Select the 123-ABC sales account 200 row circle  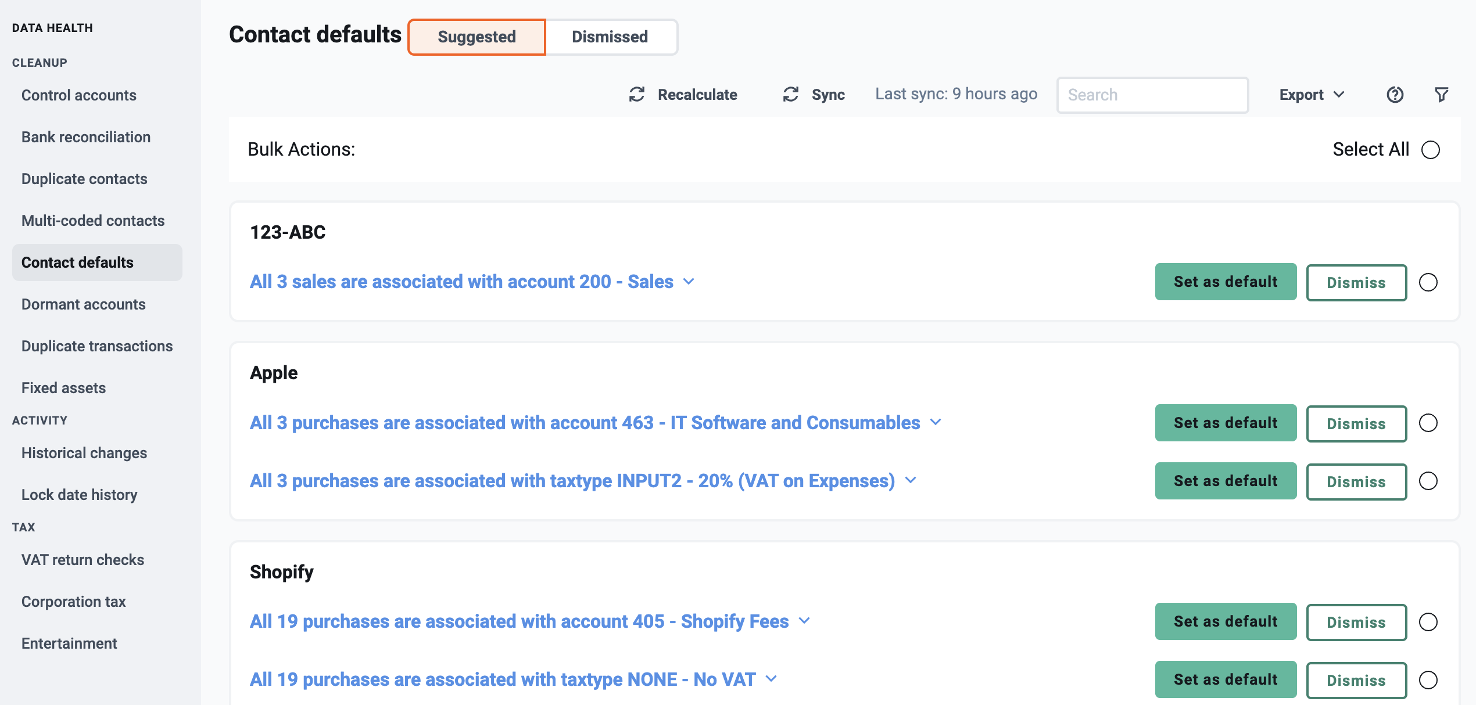[1428, 282]
